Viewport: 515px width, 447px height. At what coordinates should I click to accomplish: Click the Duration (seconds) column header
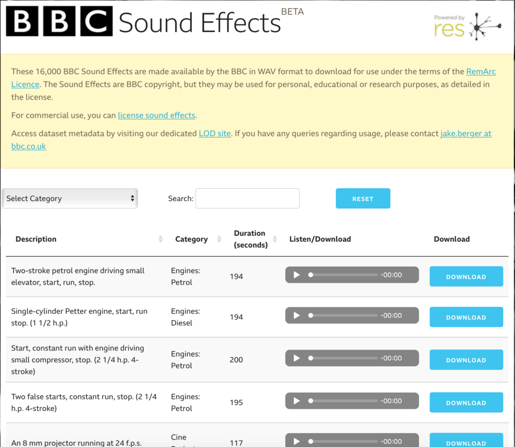tap(250, 239)
